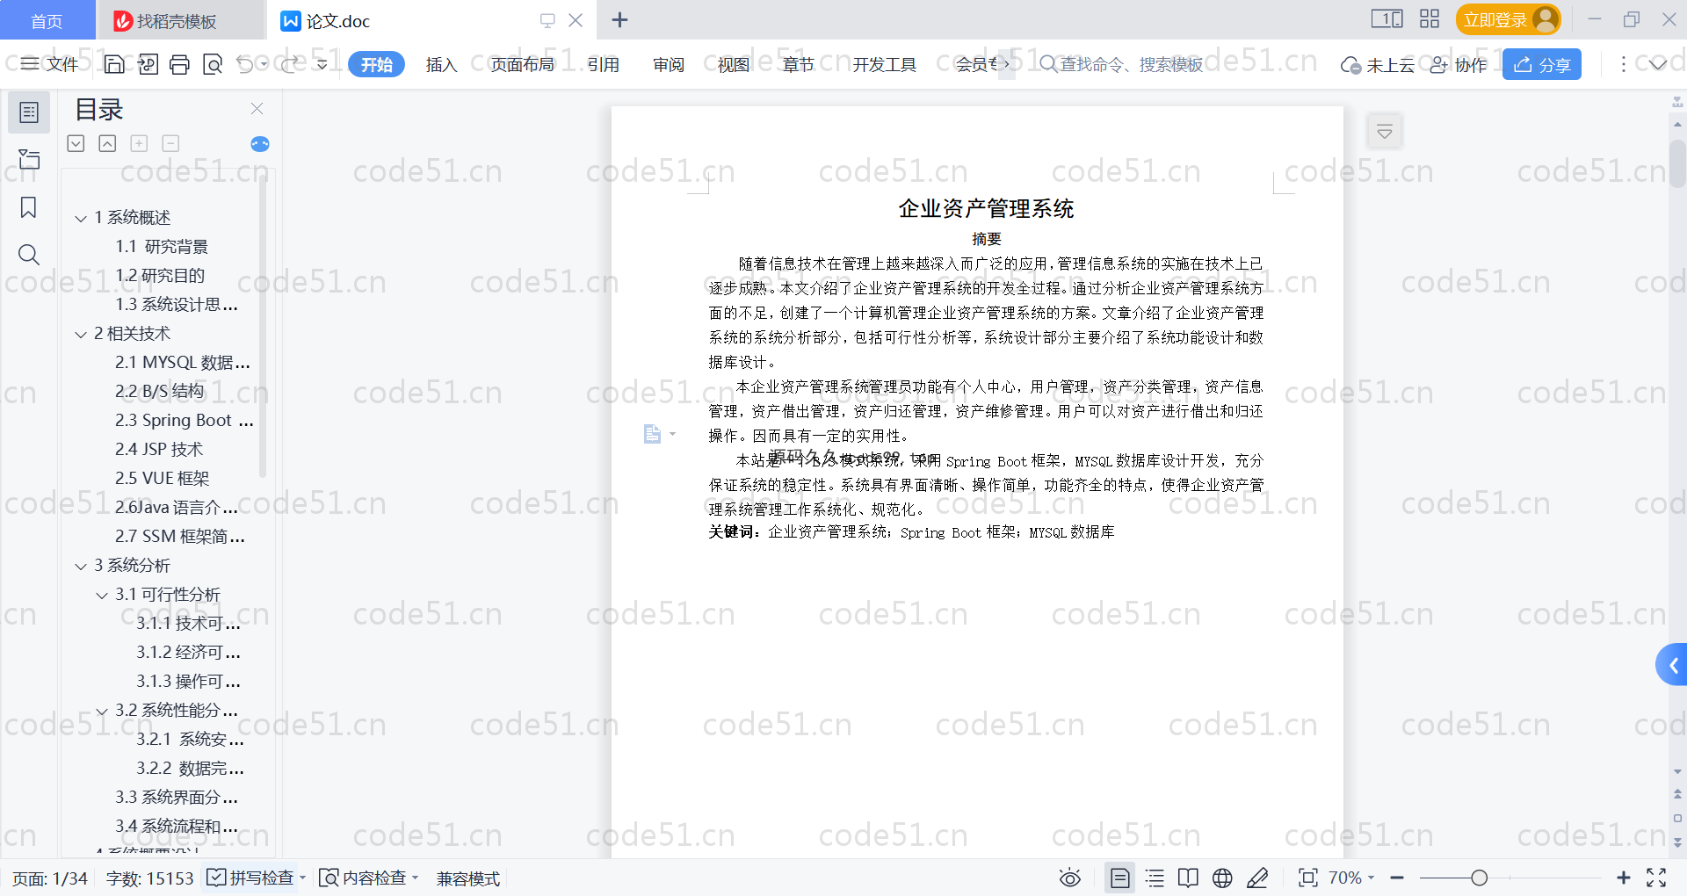This screenshot has width=1687, height=896.
Task: Open the Bookmark icon in sidebar
Action: [x=29, y=207]
